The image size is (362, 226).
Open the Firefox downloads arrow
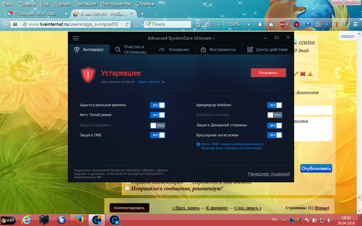coord(260,24)
